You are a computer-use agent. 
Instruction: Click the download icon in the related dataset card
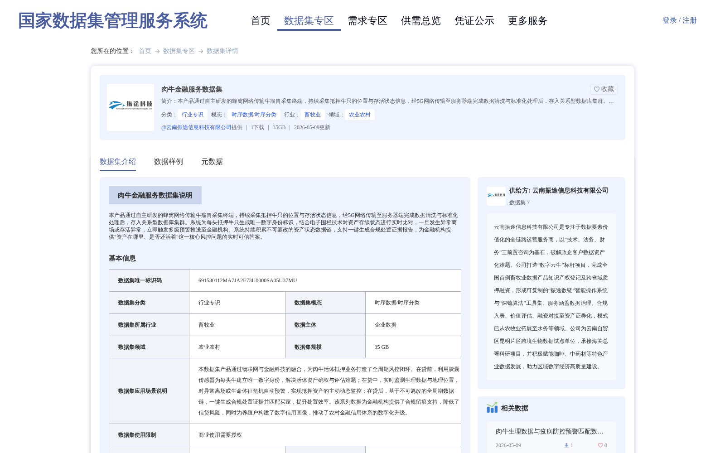(566, 445)
